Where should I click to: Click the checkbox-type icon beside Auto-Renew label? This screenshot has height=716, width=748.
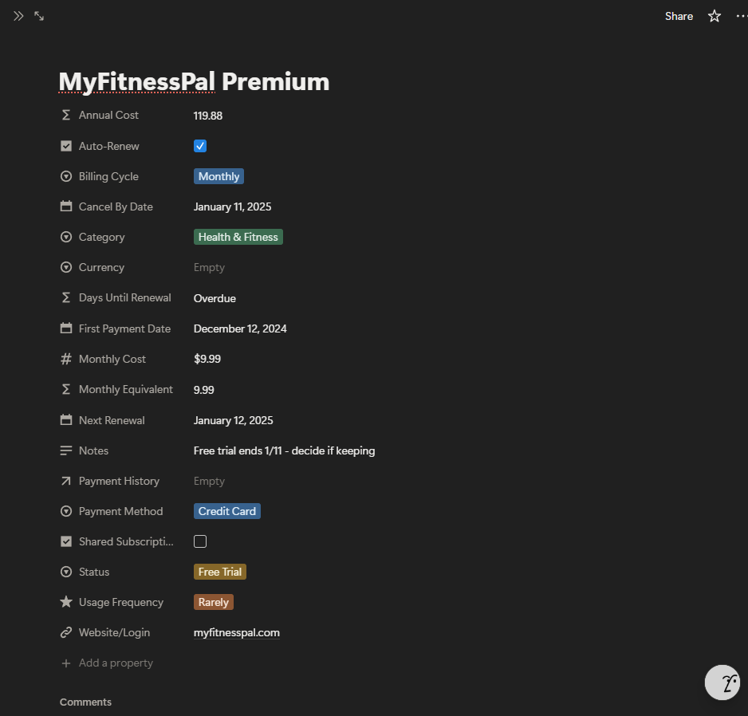(66, 146)
